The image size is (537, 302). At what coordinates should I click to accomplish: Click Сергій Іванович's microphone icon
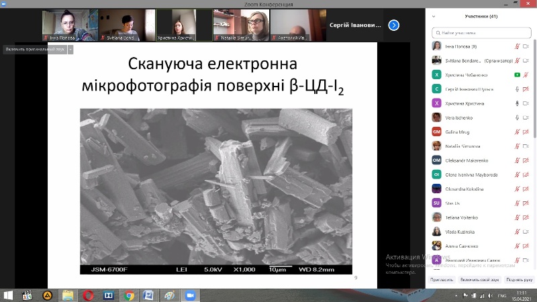517,89
